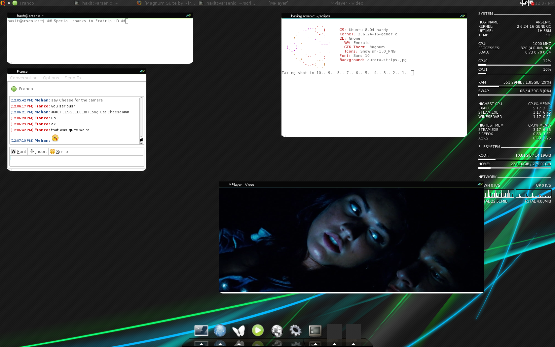Click 'GTK Theme: Magnum' line
Viewport: 555px width, 347px height.
[364, 47]
